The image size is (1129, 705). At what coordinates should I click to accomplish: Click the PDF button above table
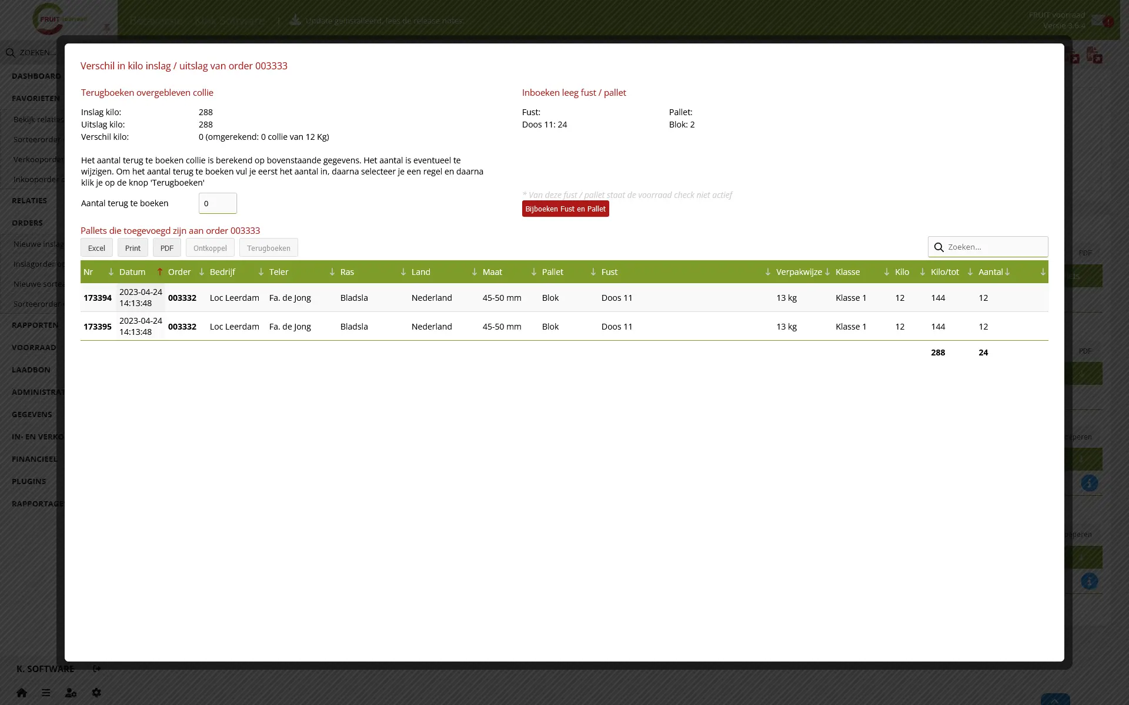(167, 248)
